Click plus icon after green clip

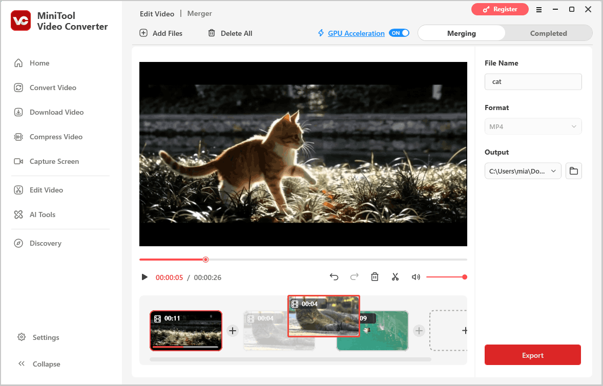coord(419,331)
